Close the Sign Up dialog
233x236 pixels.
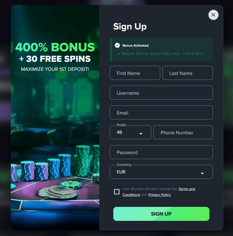(213, 15)
